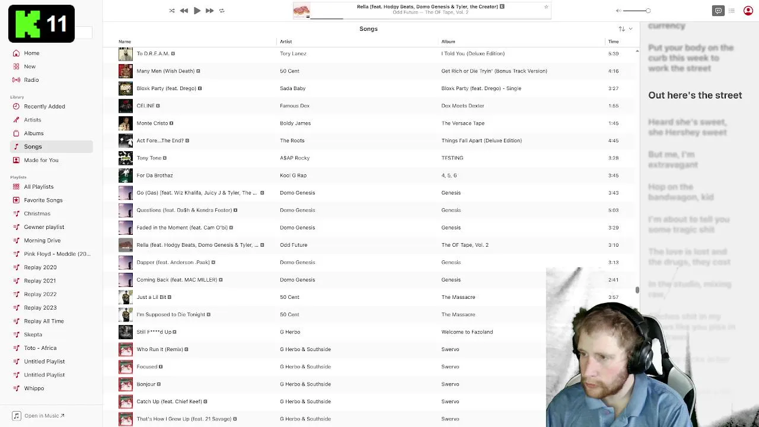Screen dimensions: 759x427
Task: Click Open in Music link
Action: tap(44, 416)
